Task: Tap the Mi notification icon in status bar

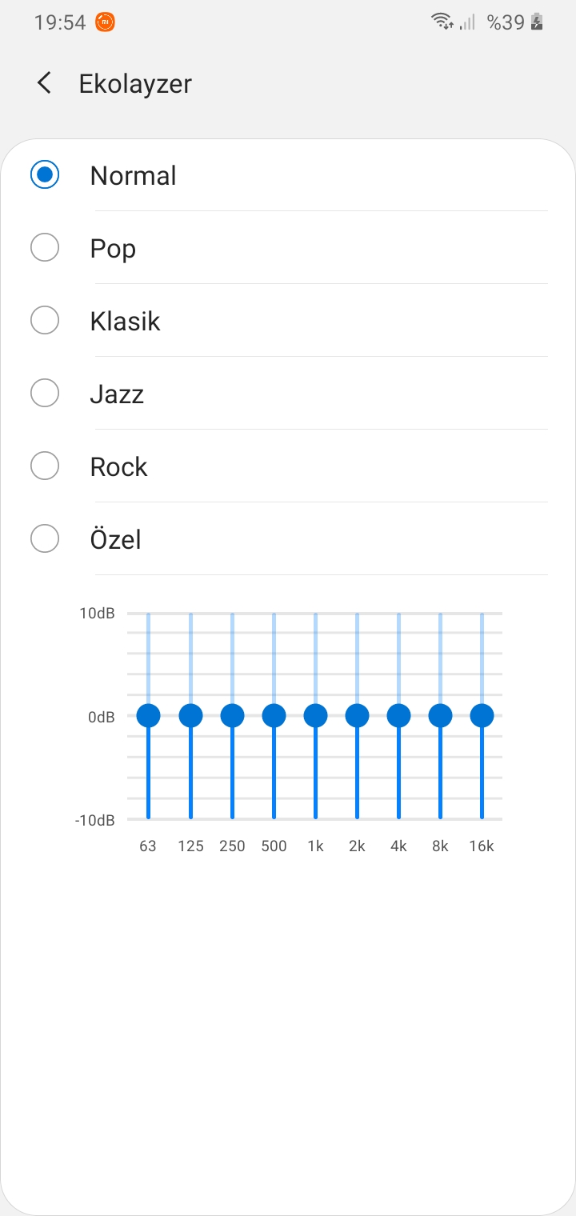Action: [x=105, y=22]
